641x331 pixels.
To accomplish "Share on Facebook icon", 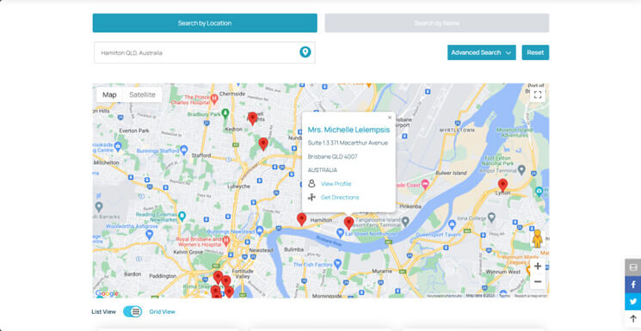I will click(x=632, y=285).
